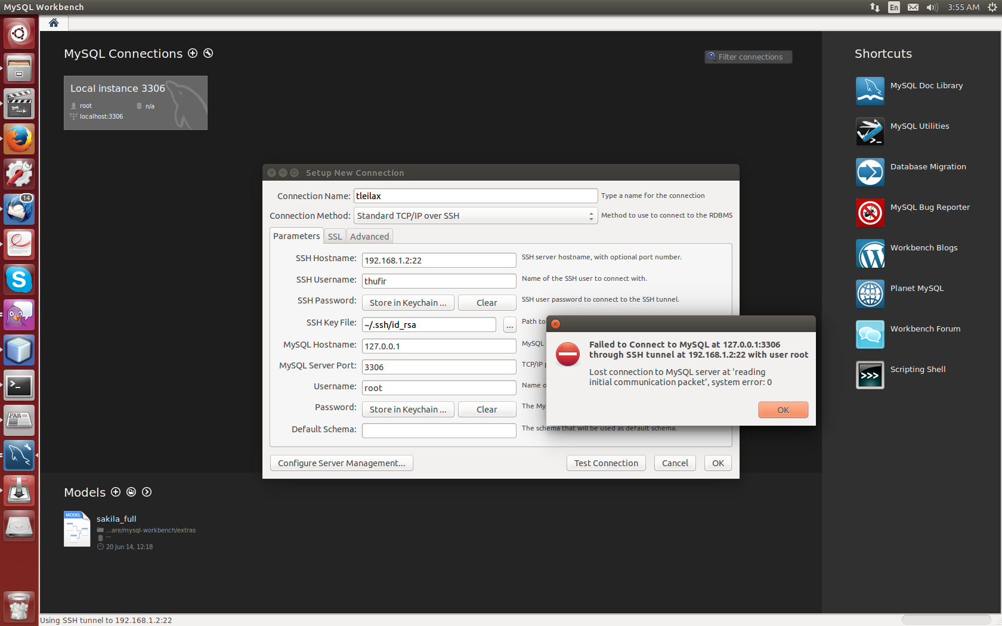Open the system power gear menu
This screenshot has width=1002, height=626.
click(992, 7)
